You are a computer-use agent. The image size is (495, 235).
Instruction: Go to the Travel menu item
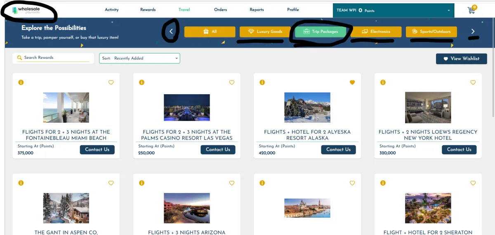click(184, 10)
